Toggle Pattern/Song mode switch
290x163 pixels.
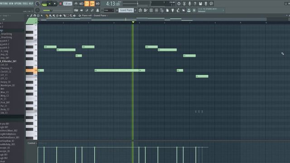(44, 4)
